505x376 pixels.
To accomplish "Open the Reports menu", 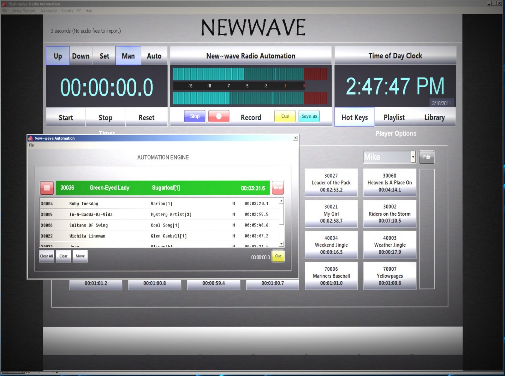I will coord(67,11).
